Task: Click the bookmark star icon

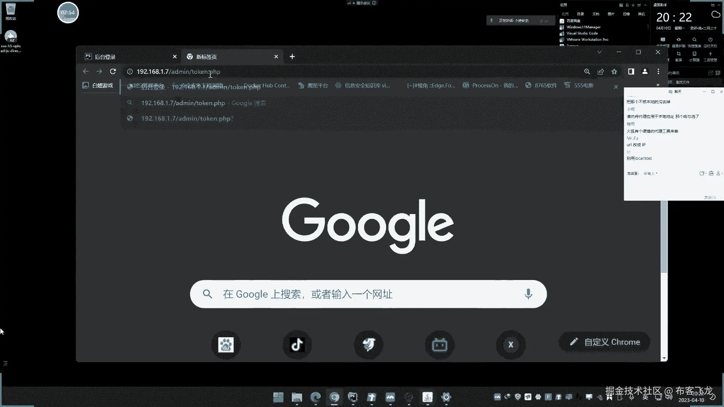Action: (x=614, y=72)
